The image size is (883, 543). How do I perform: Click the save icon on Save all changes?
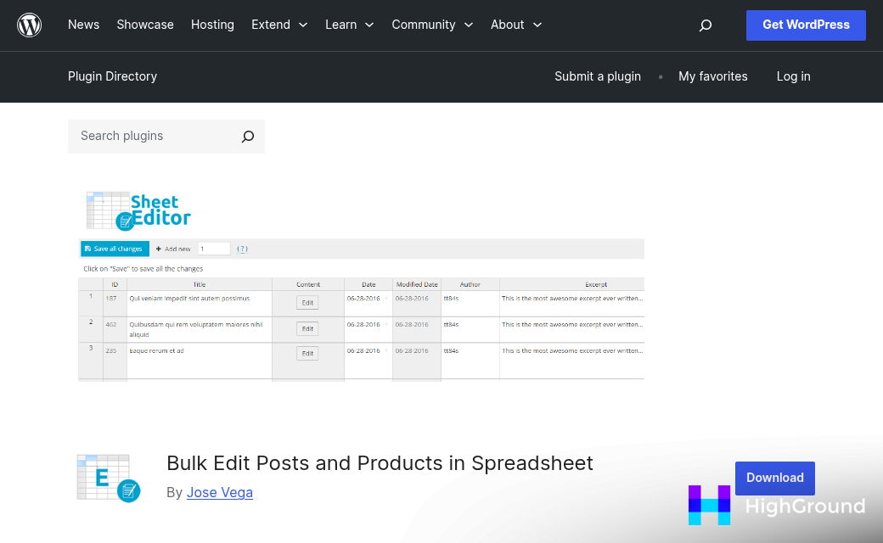89,249
